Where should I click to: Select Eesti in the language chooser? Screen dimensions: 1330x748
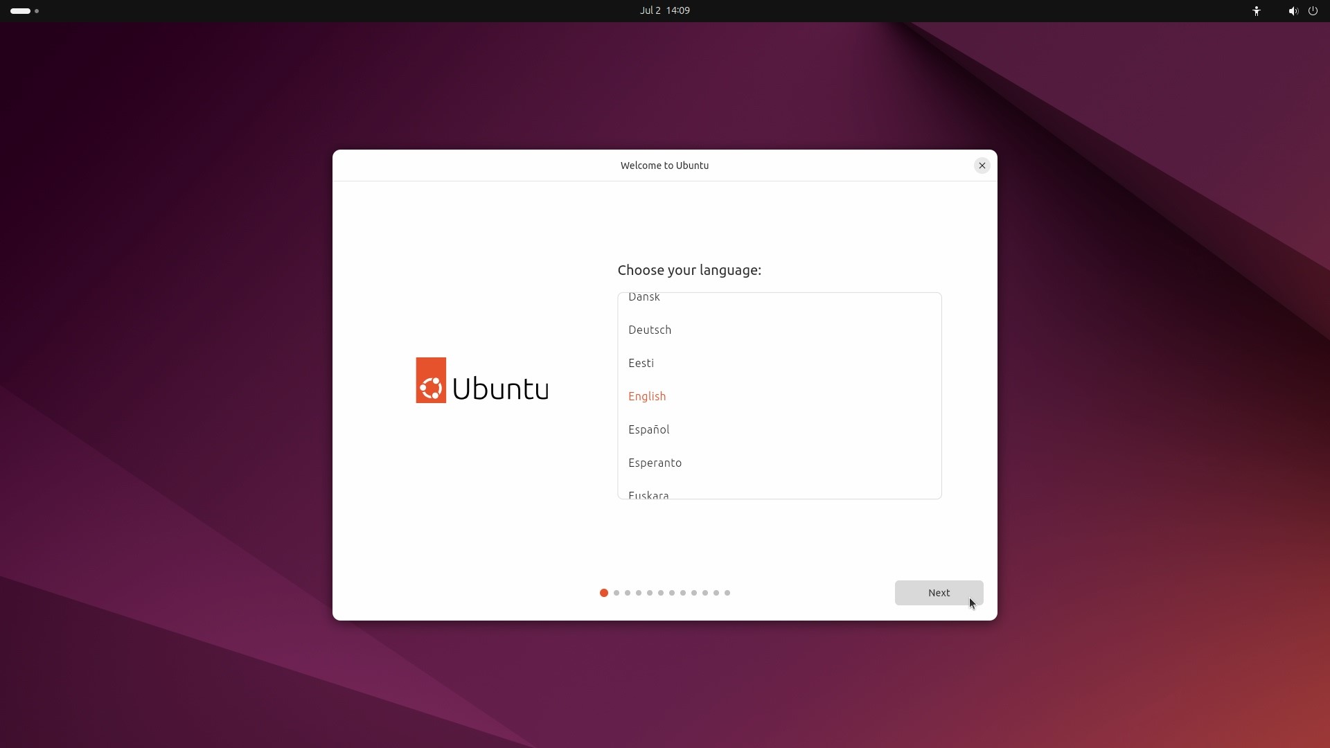point(641,363)
